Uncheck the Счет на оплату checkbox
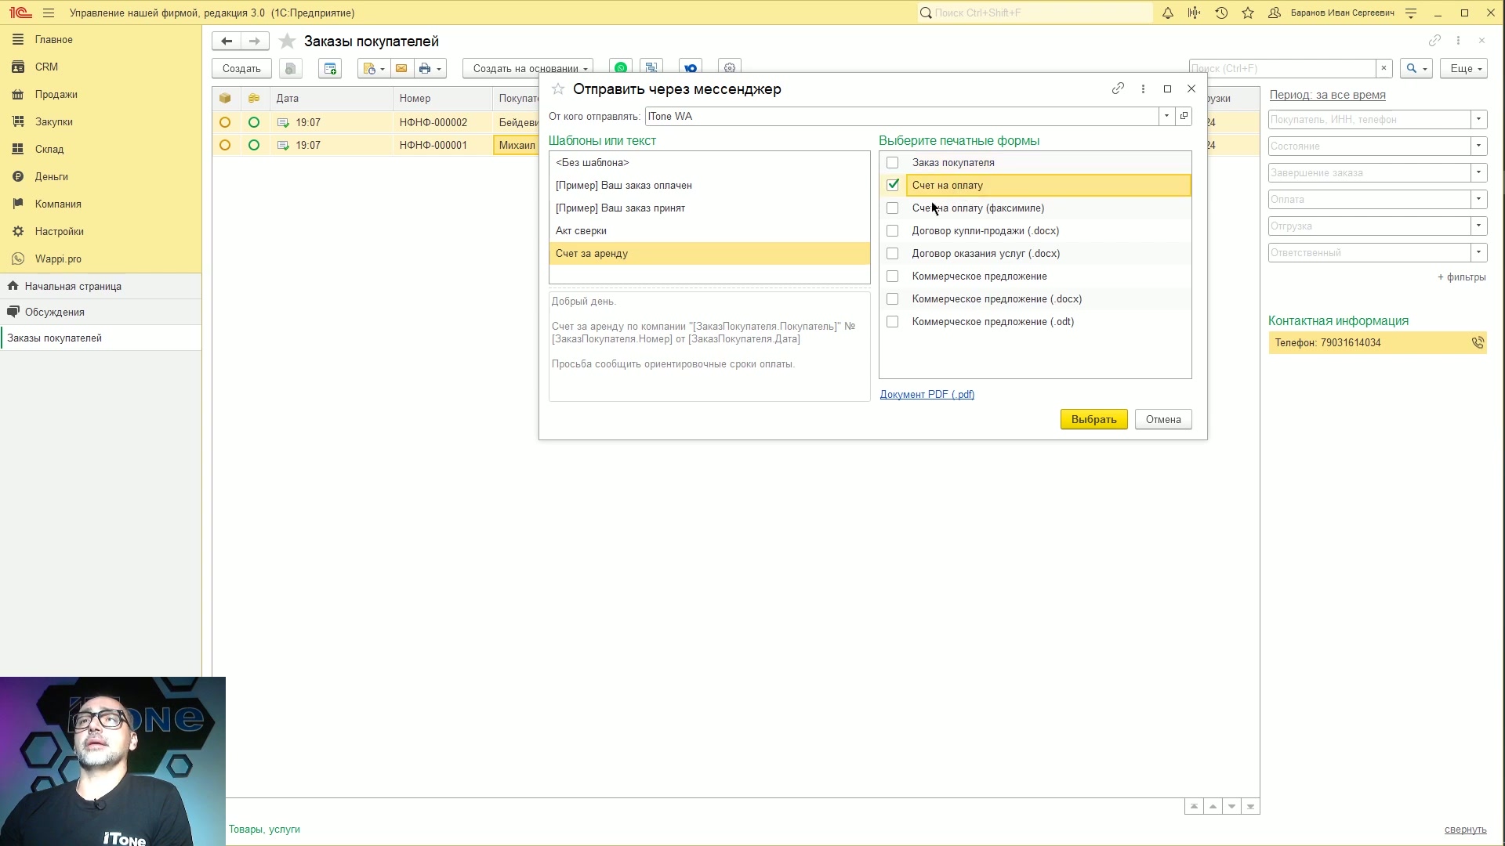The width and height of the screenshot is (1505, 846). [x=893, y=186]
